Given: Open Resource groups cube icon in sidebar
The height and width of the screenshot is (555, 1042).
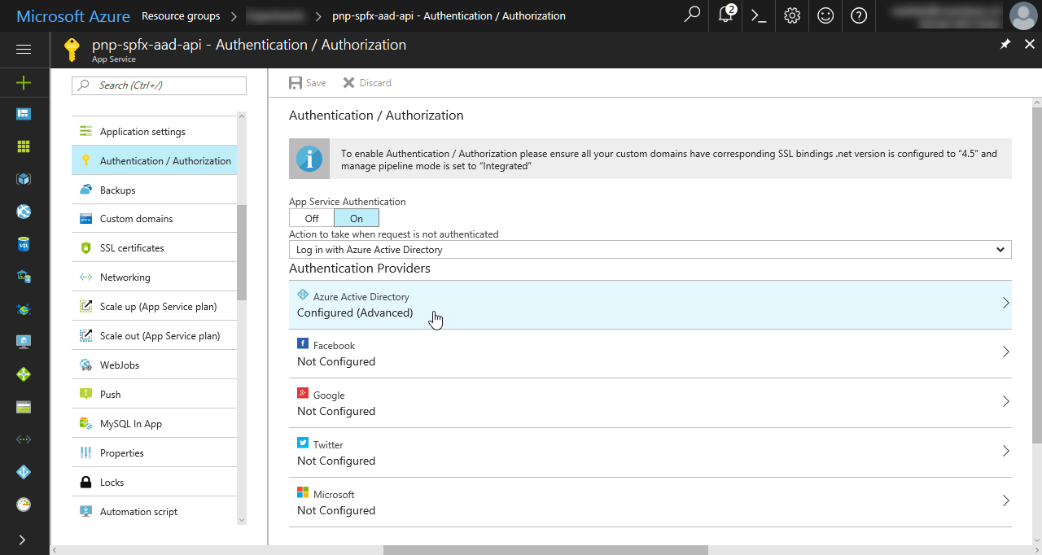Looking at the screenshot, I should click(x=24, y=179).
